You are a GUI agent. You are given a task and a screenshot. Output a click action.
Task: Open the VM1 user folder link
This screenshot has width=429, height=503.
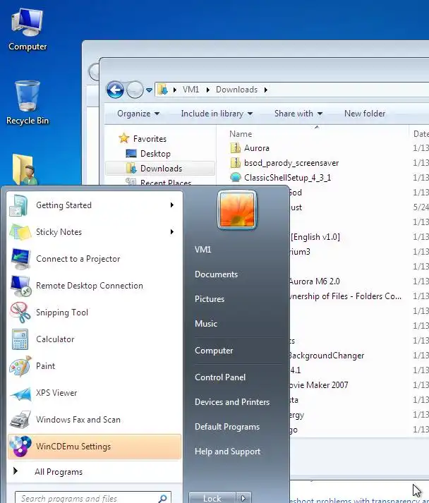pos(203,250)
